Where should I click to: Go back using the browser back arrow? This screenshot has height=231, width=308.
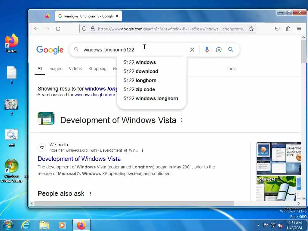click(x=36, y=29)
